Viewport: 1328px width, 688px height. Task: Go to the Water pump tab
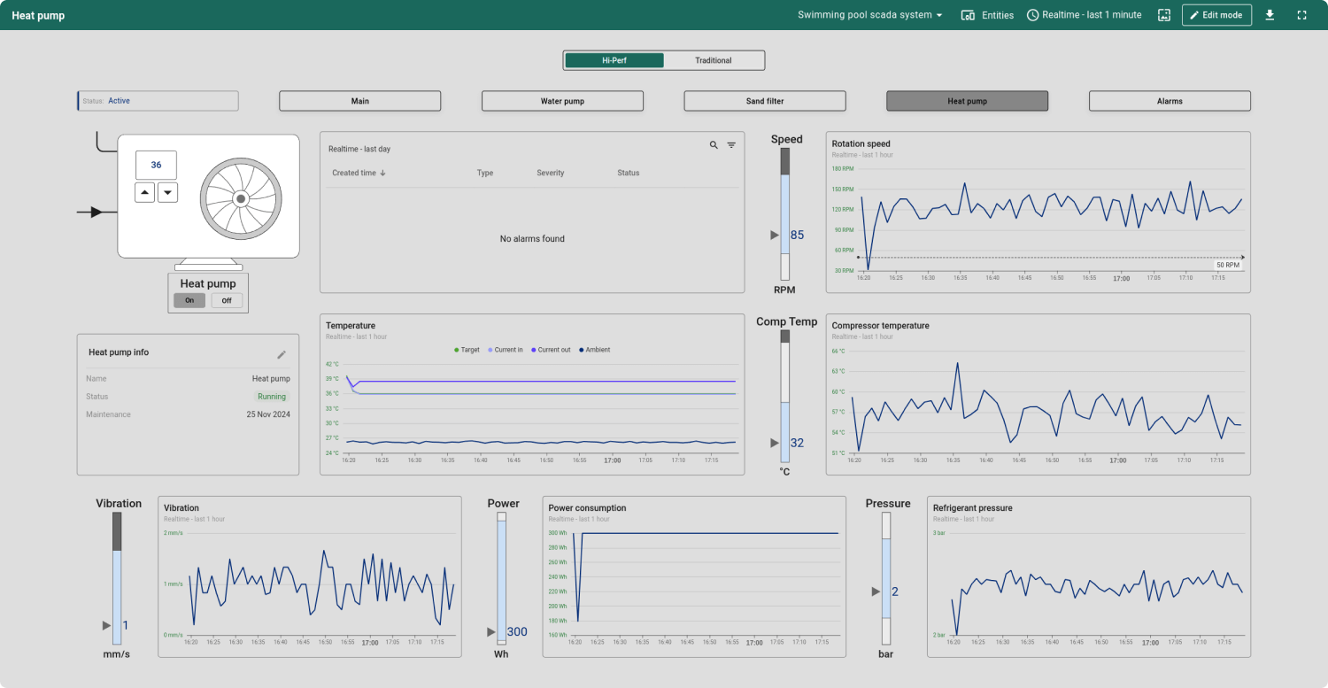[x=562, y=101]
